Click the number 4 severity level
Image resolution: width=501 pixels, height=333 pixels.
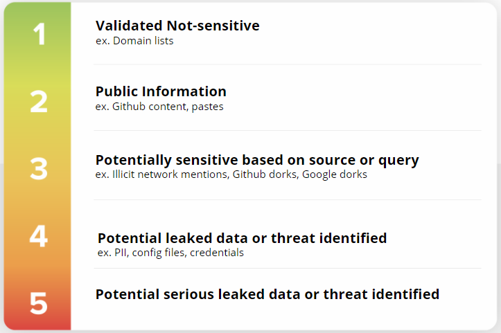(x=39, y=236)
